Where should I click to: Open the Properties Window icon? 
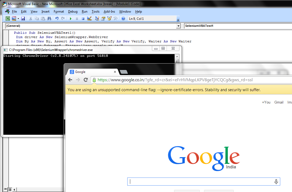tap(103, 19)
